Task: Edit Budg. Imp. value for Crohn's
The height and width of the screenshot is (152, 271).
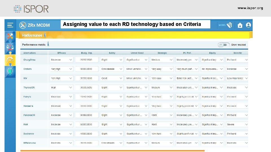Action: (x=87, y=69)
